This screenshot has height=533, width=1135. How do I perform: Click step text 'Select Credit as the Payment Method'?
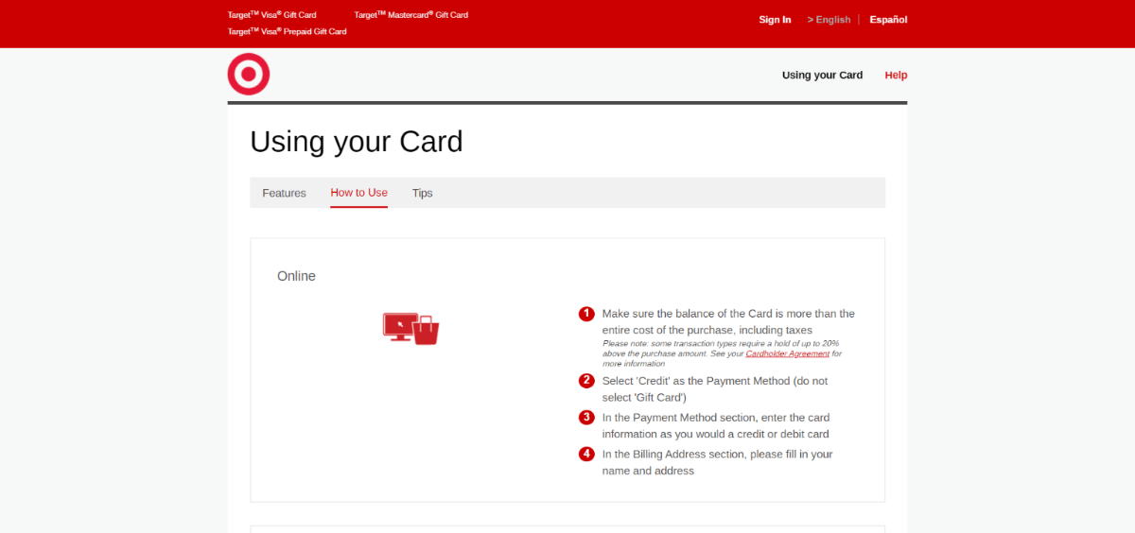pyautogui.click(x=715, y=388)
